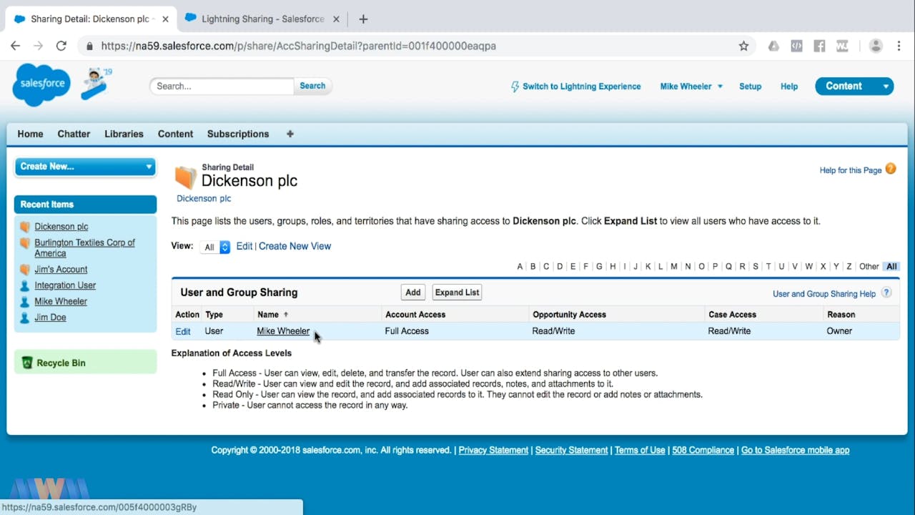This screenshot has height=515, width=915.
Task: Click the lightning bolt icon
Action: tap(515, 87)
